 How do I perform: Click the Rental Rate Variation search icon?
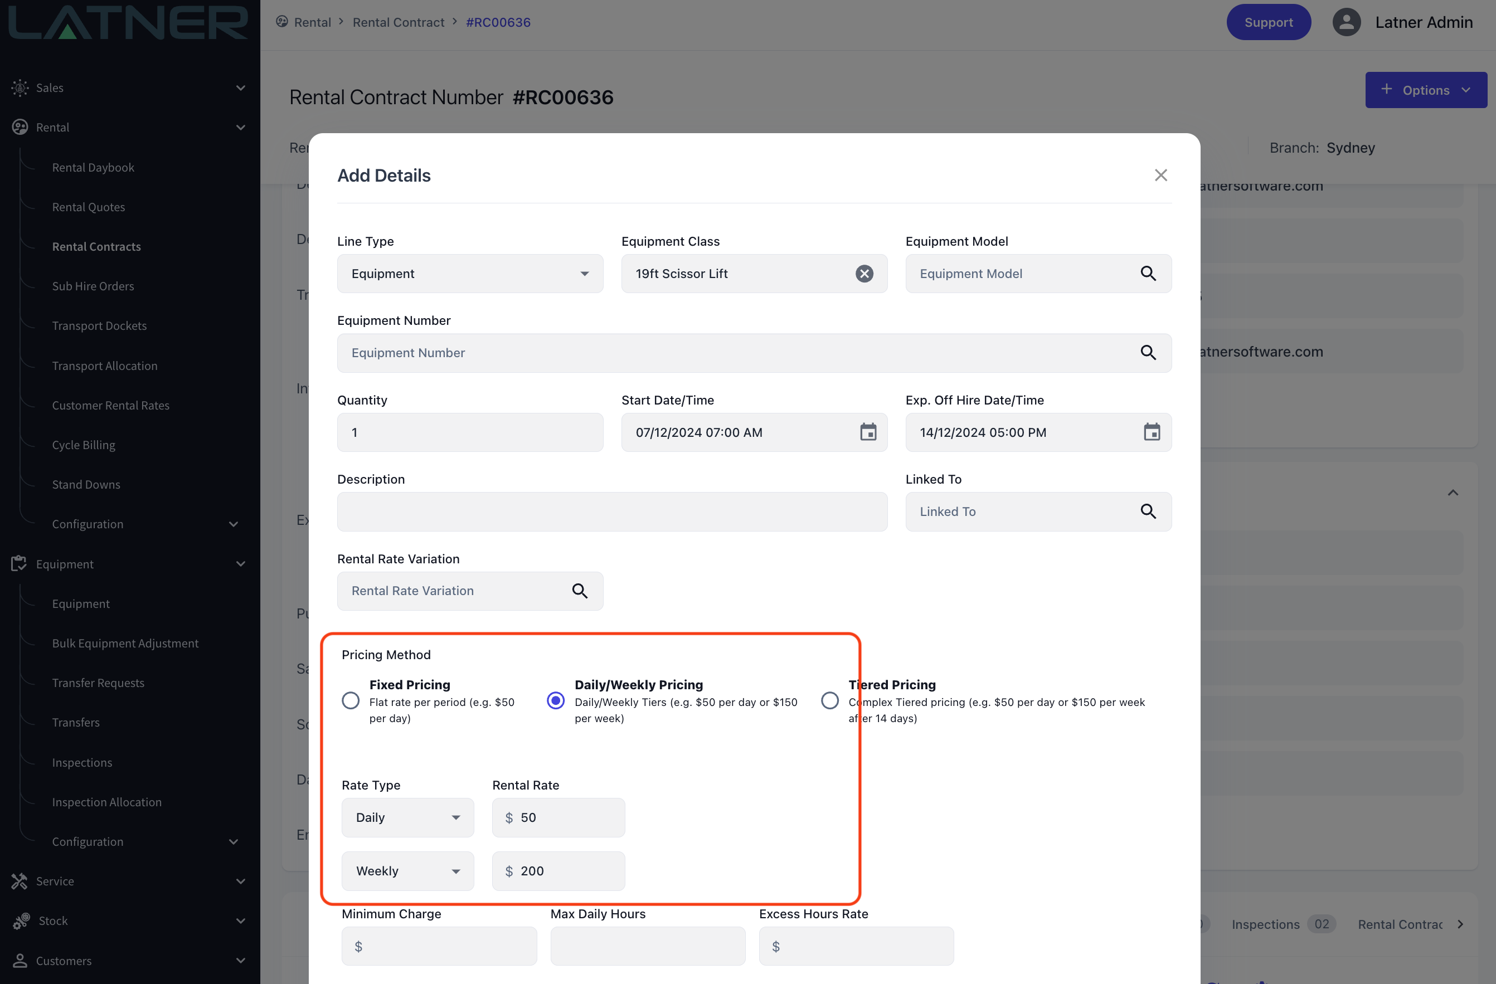(x=580, y=591)
